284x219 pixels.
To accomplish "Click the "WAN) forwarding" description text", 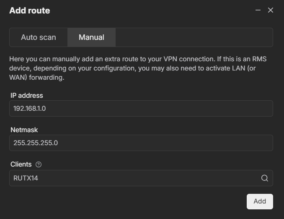I will click(36, 78).
